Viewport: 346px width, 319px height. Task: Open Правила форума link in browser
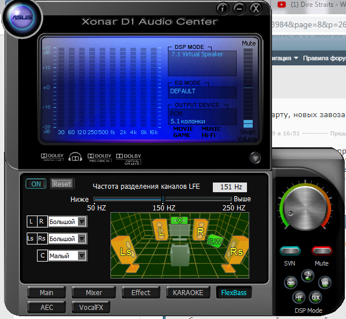click(x=324, y=58)
